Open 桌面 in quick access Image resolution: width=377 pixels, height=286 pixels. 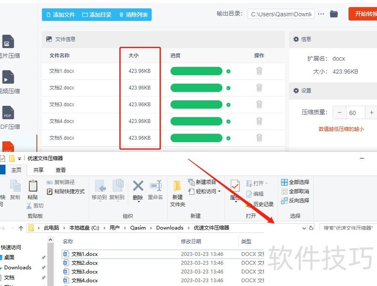[x=9, y=257]
